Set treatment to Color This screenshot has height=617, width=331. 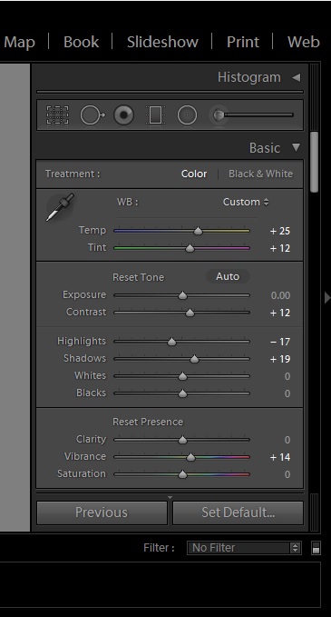coord(194,174)
